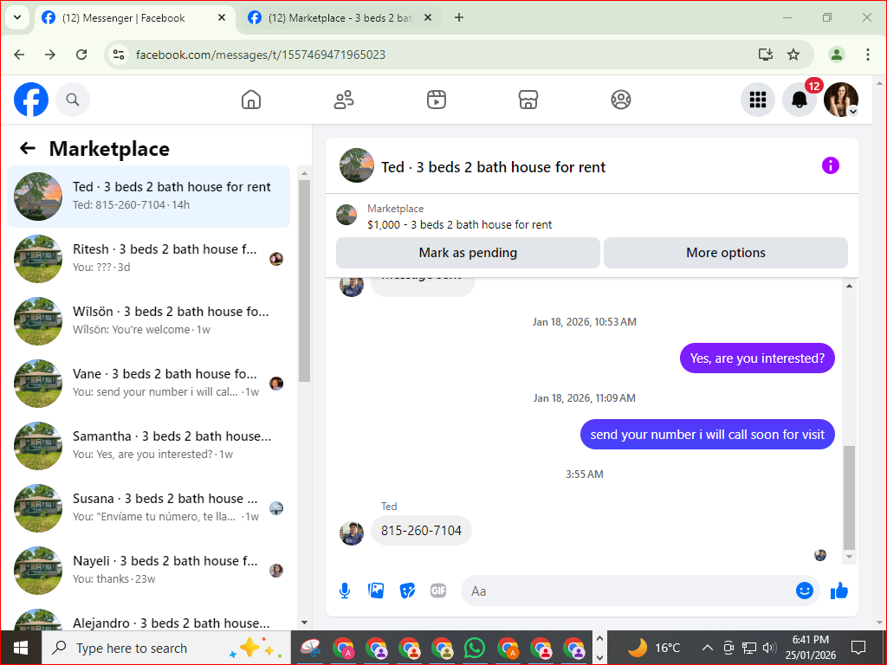Open the Friends icon in top navigation

click(344, 100)
